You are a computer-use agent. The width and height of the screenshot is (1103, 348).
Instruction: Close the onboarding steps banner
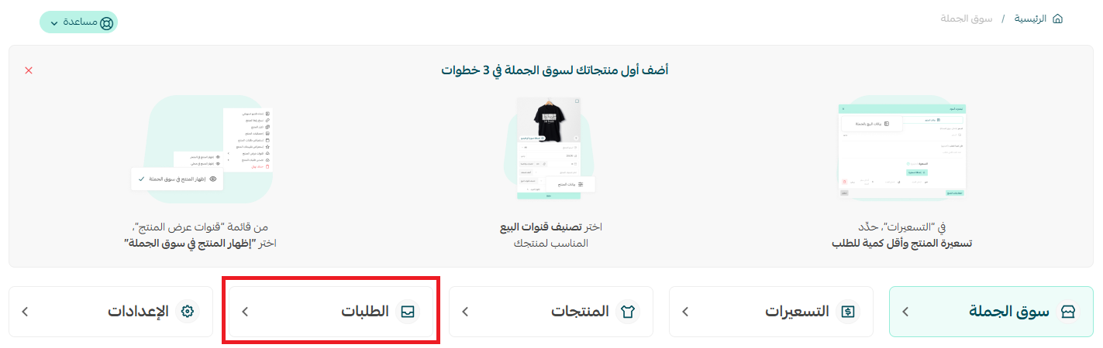(29, 70)
